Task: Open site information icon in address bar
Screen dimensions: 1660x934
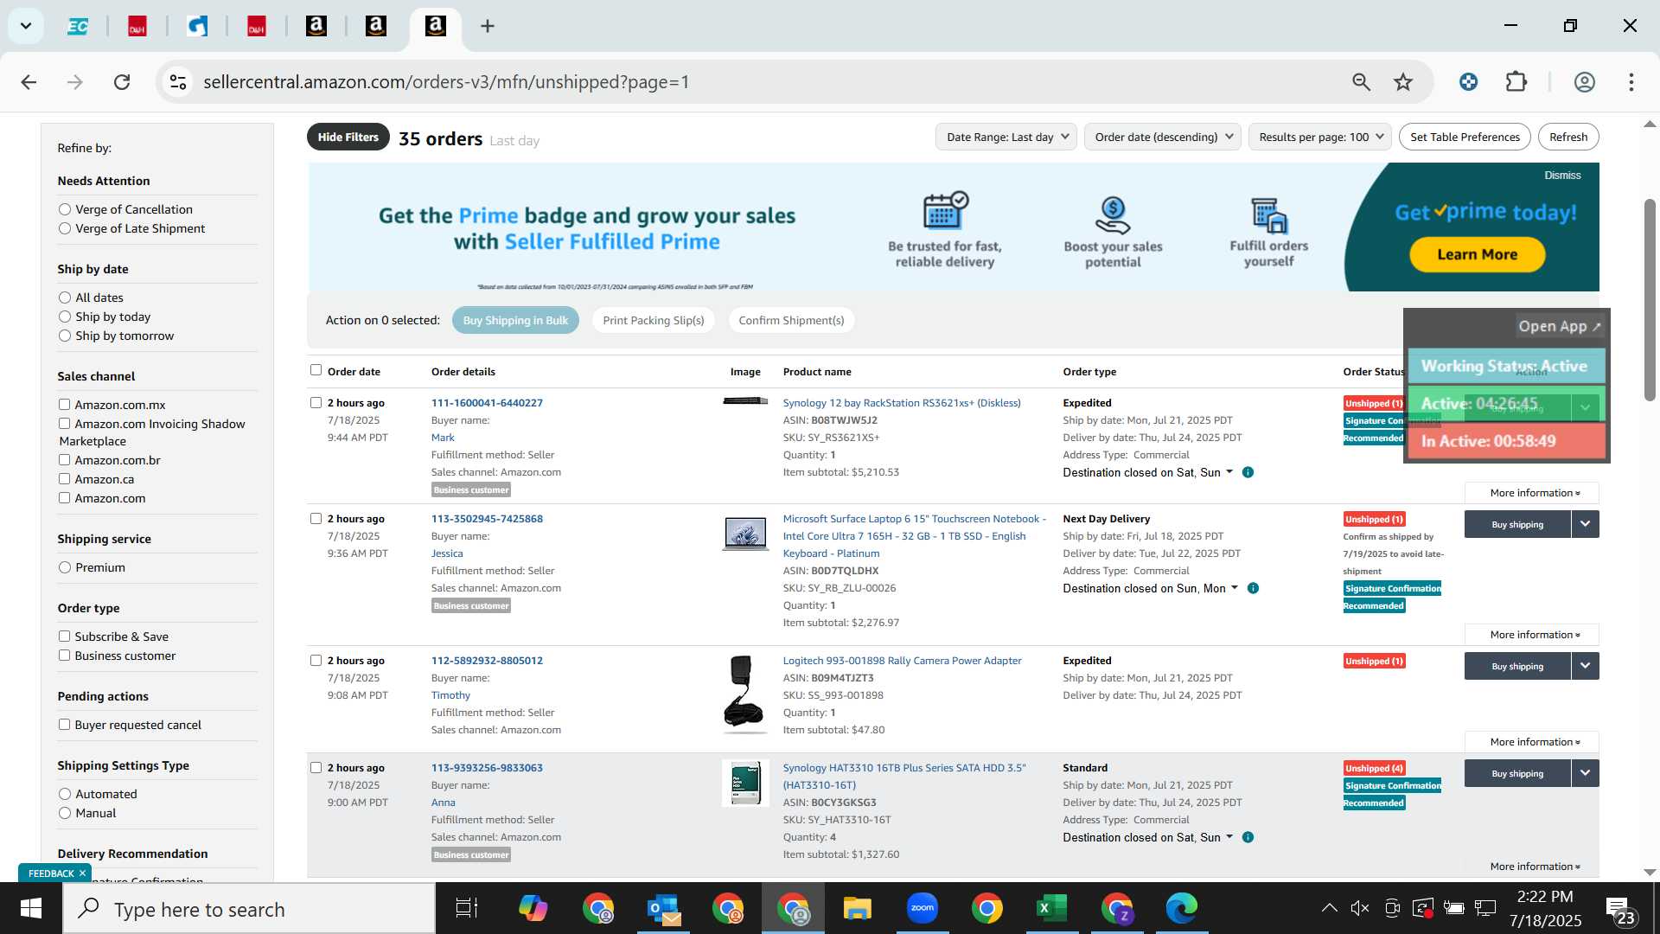Action: [x=178, y=82]
